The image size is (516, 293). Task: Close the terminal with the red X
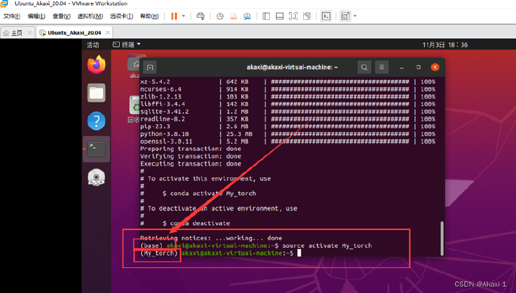click(435, 67)
